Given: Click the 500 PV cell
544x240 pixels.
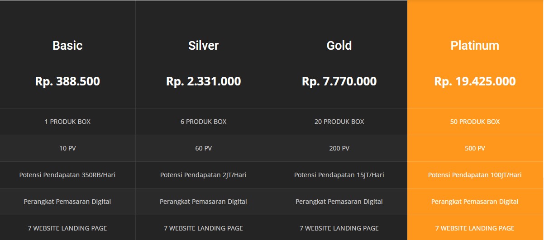Looking at the screenshot, I should (475, 148).
